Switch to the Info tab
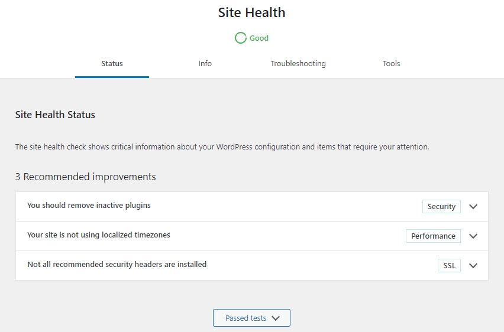 pos(205,64)
